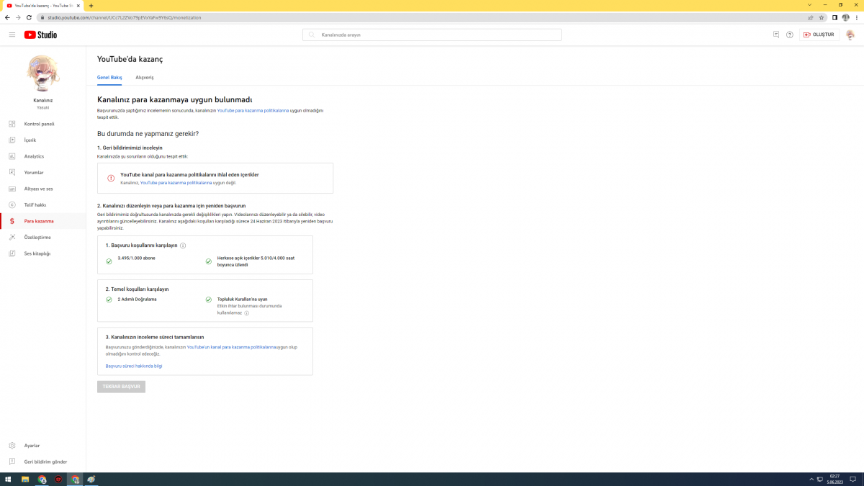The height and width of the screenshot is (486, 864).
Task: Open the Özelleştirme customization wand icon
Action: coord(12,238)
